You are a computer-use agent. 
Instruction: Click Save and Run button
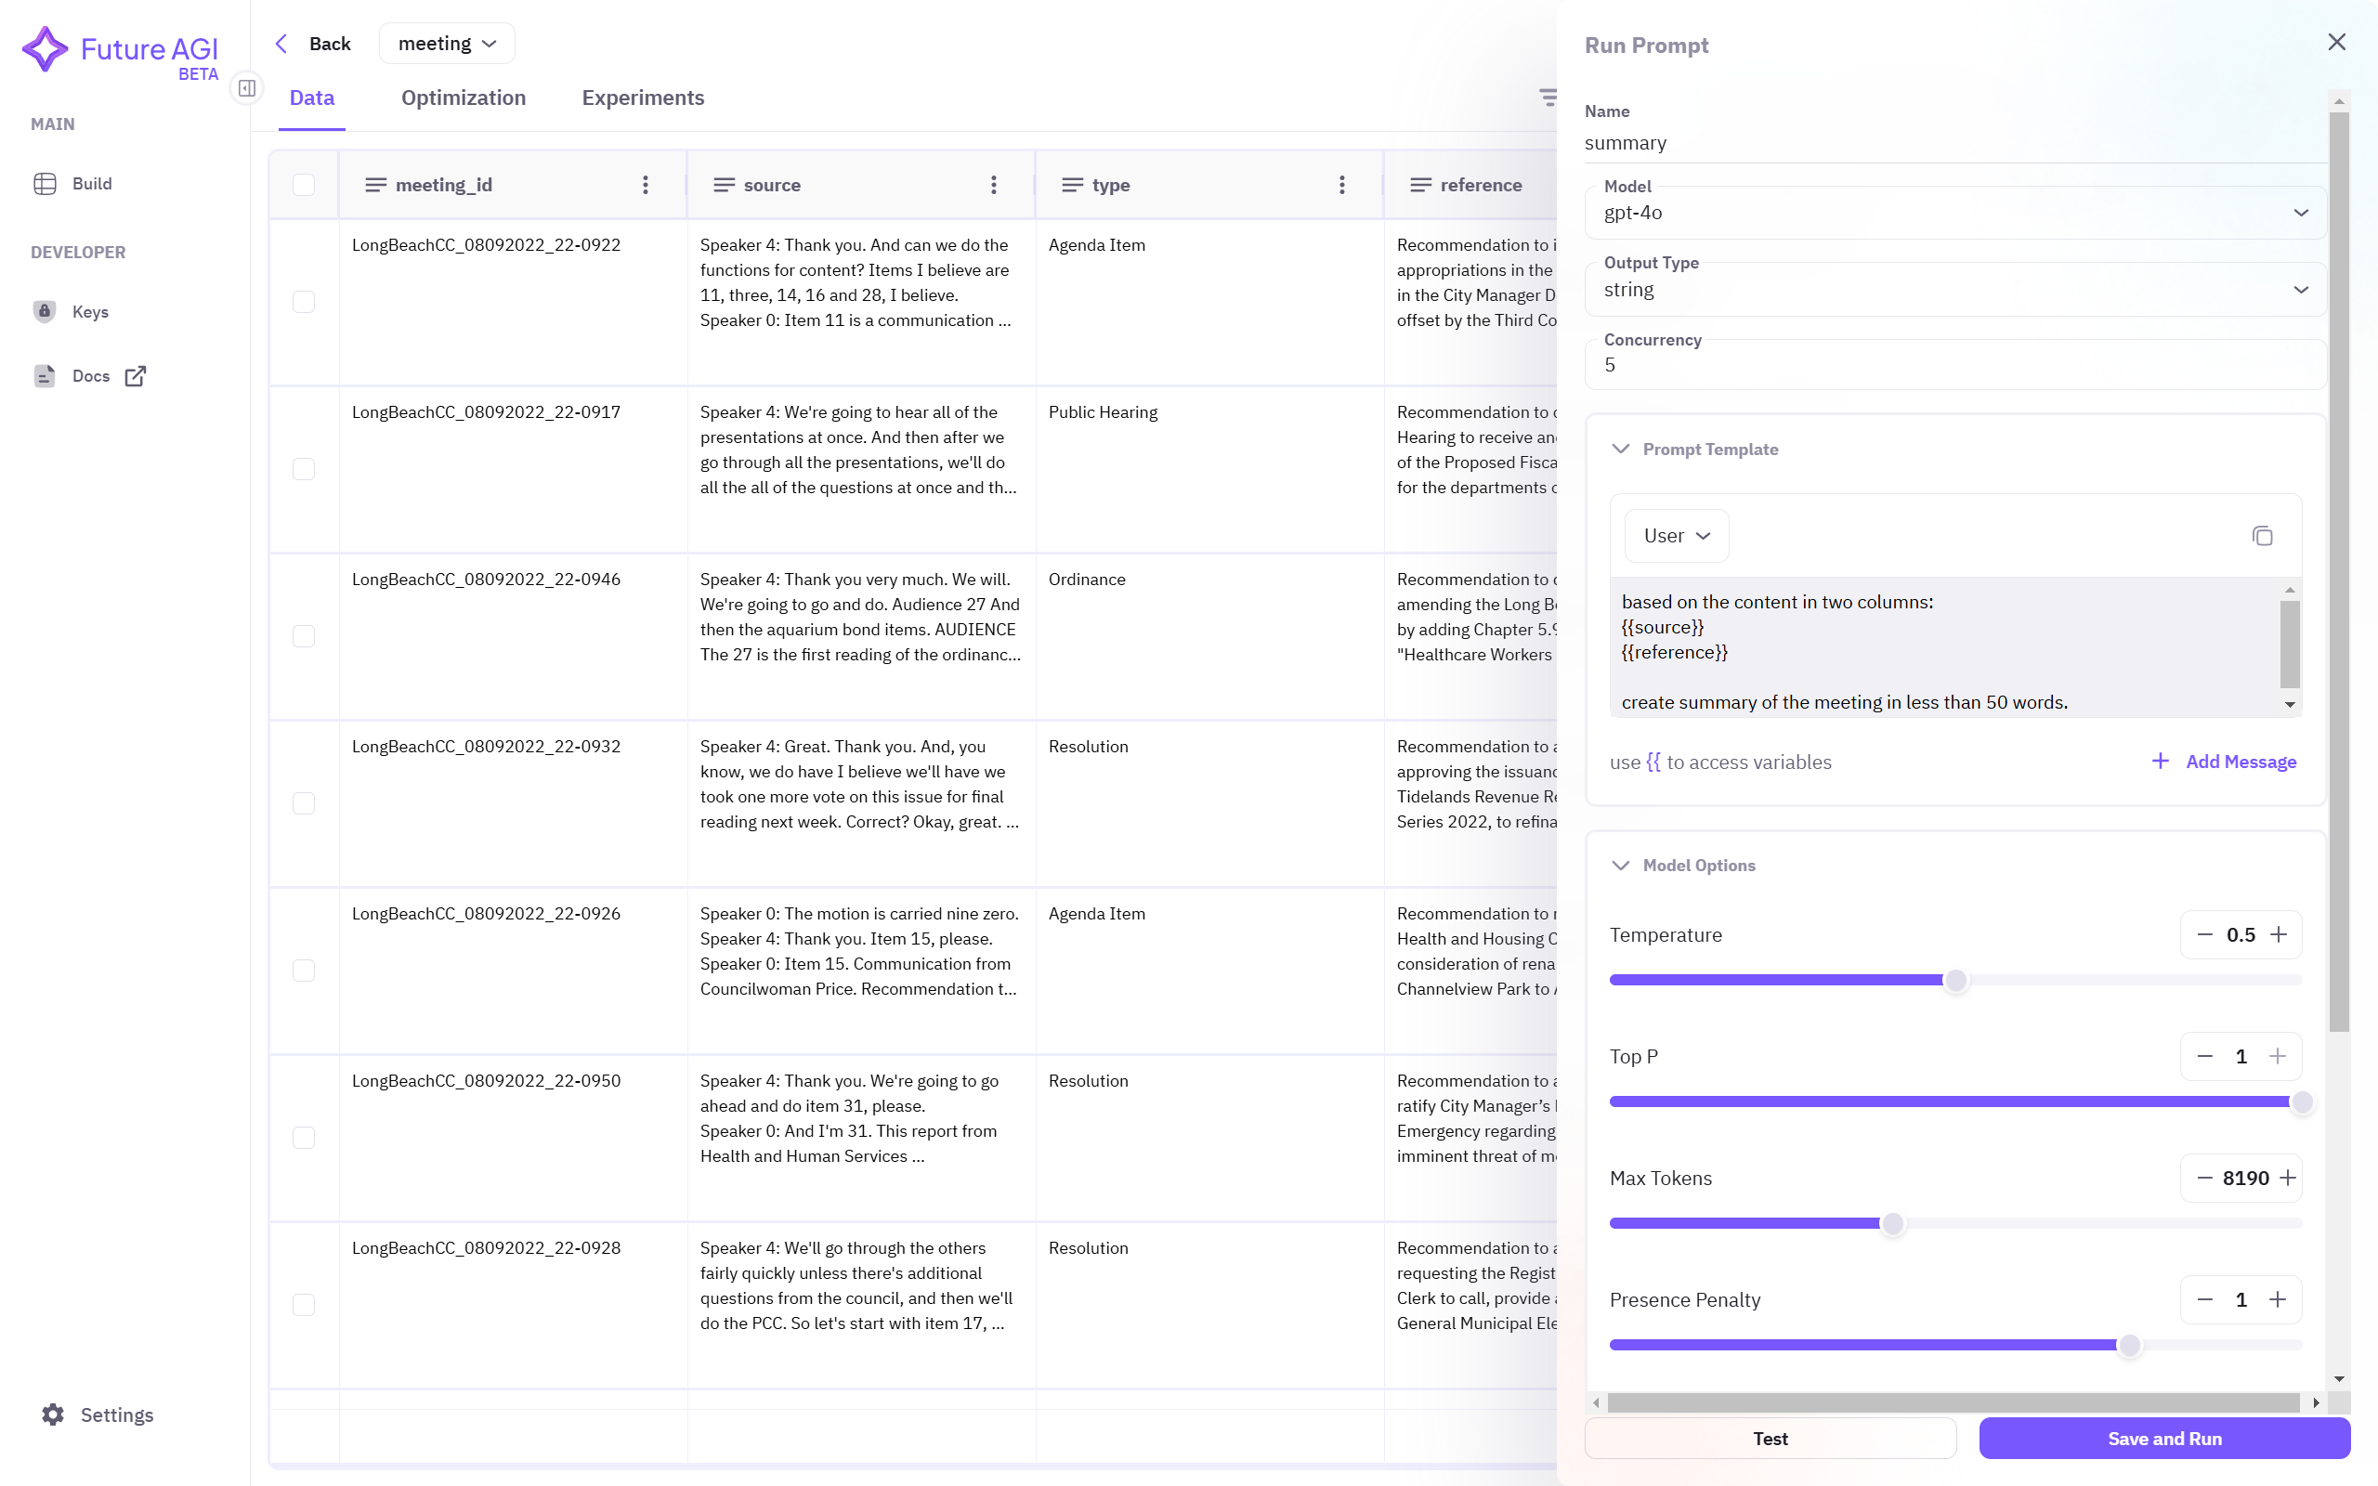tap(2163, 1438)
